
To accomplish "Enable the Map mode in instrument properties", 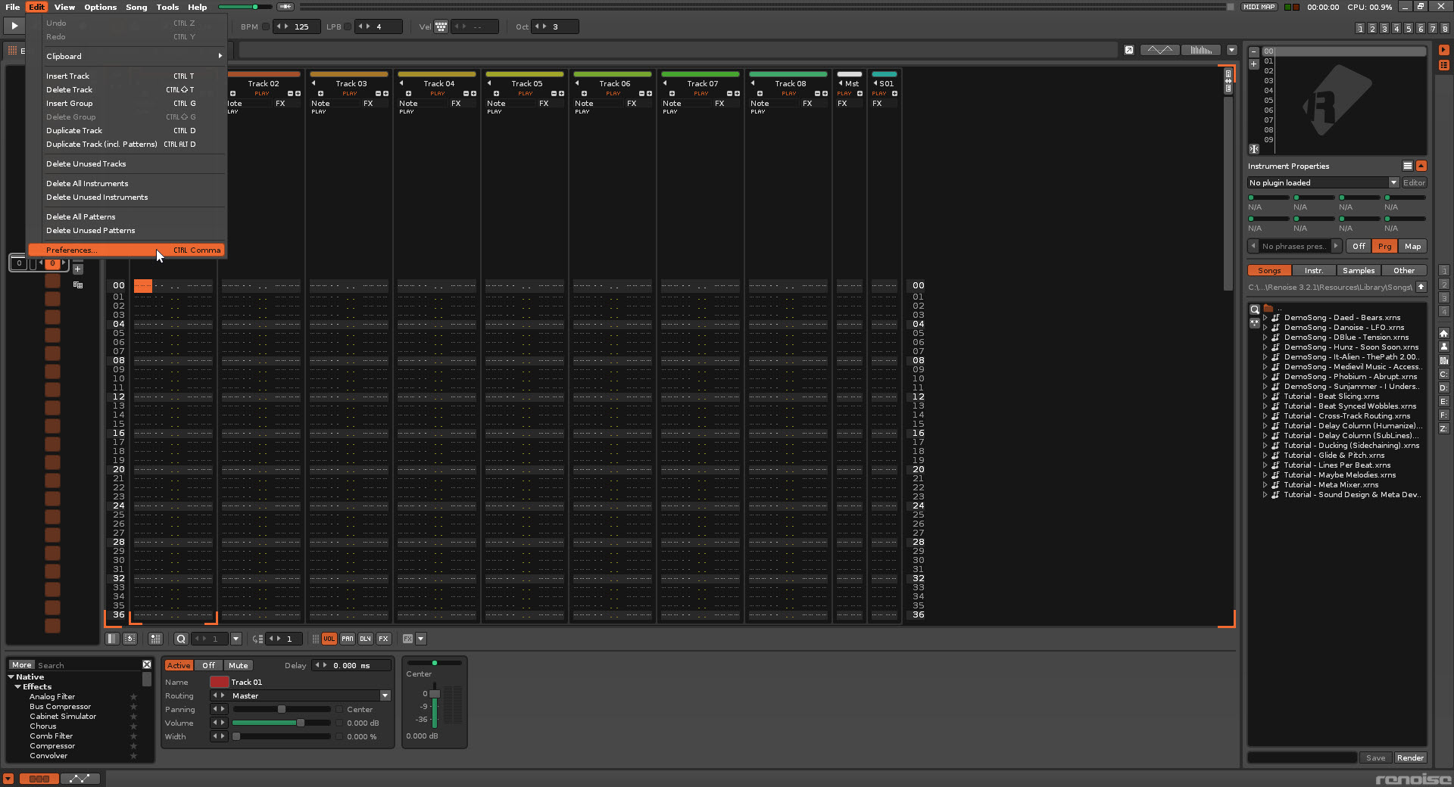I will tap(1412, 246).
